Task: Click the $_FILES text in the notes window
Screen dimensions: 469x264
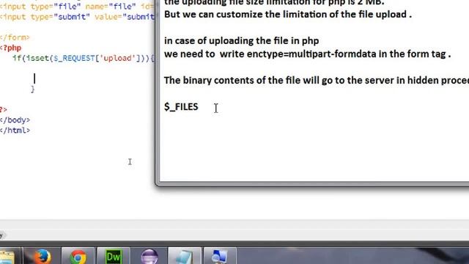Action: point(181,107)
